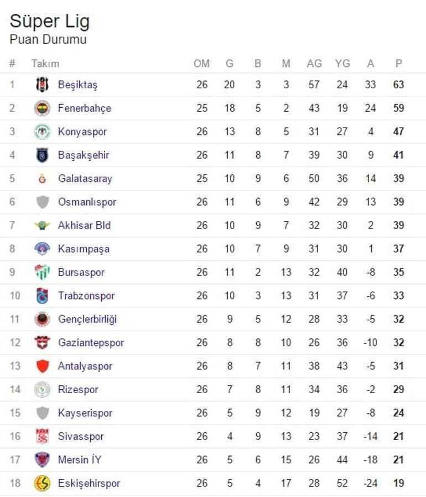Open the Akhisar Bld team link

click(x=84, y=225)
